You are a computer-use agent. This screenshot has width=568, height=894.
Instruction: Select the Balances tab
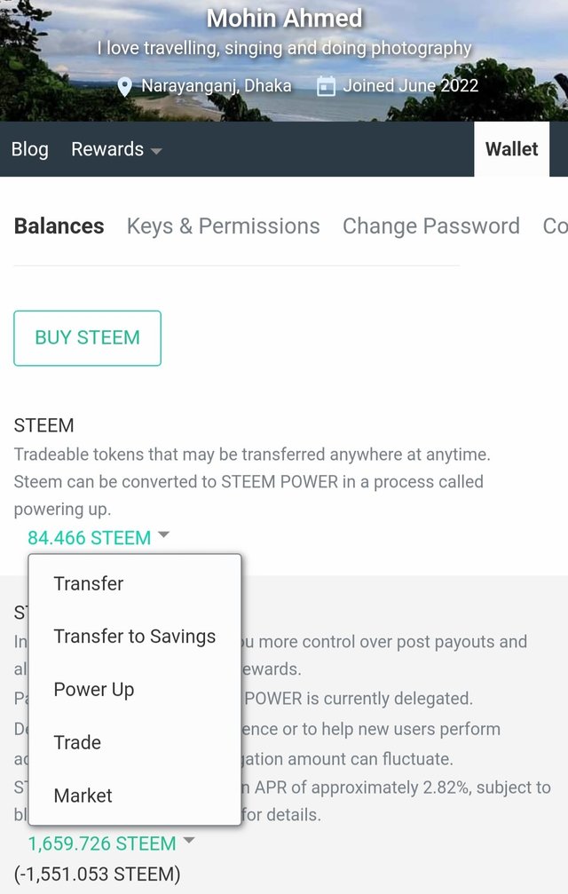point(59,226)
